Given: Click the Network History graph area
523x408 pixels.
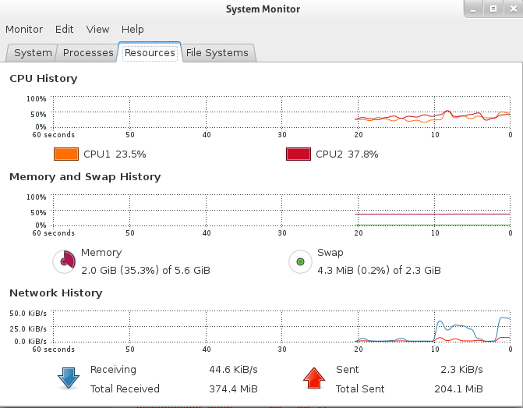Looking at the screenshot, I should pyautogui.click(x=281, y=326).
